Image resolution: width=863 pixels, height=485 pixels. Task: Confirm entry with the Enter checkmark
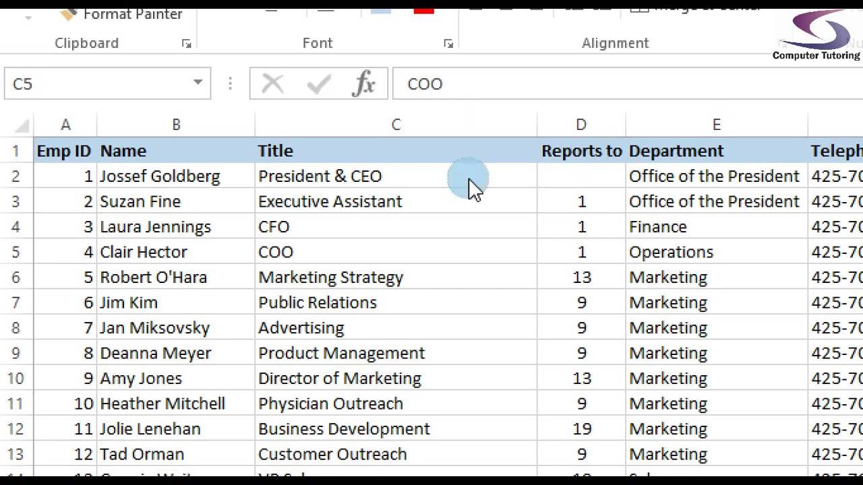(318, 84)
